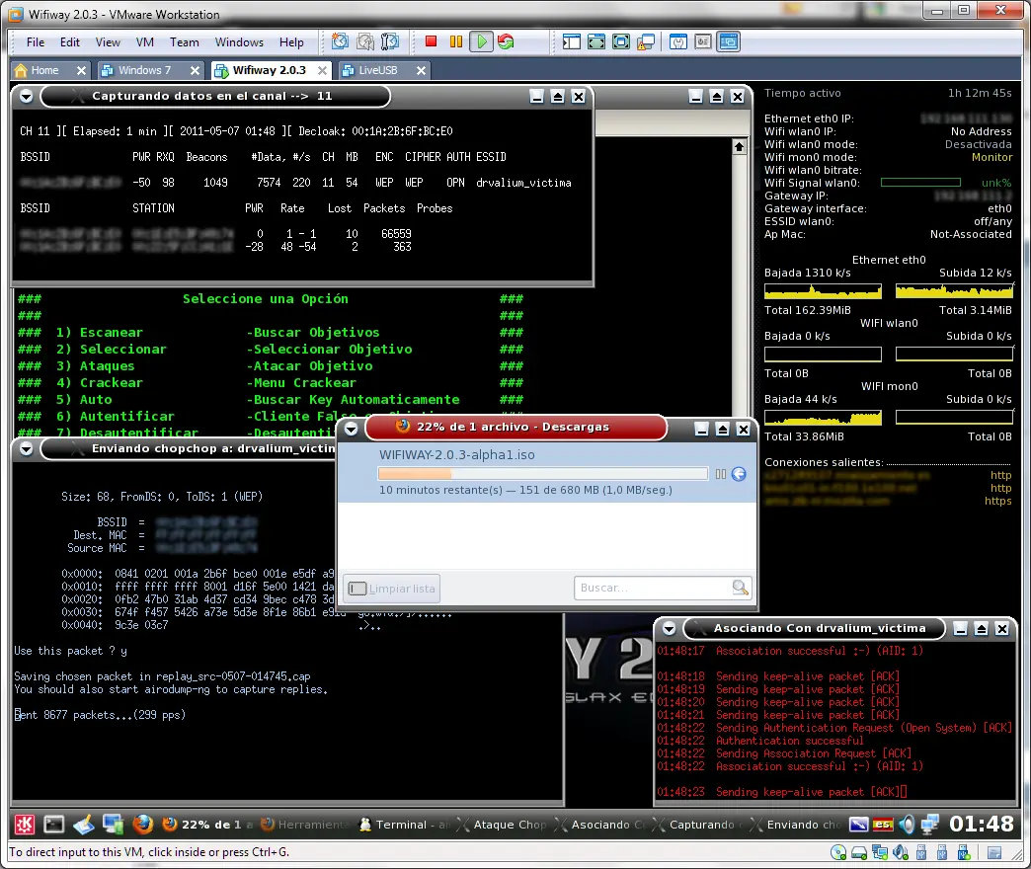The image size is (1031, 869).
Task: Click the Unity mode toolbar icon
Action: click(x=646, y=41)
